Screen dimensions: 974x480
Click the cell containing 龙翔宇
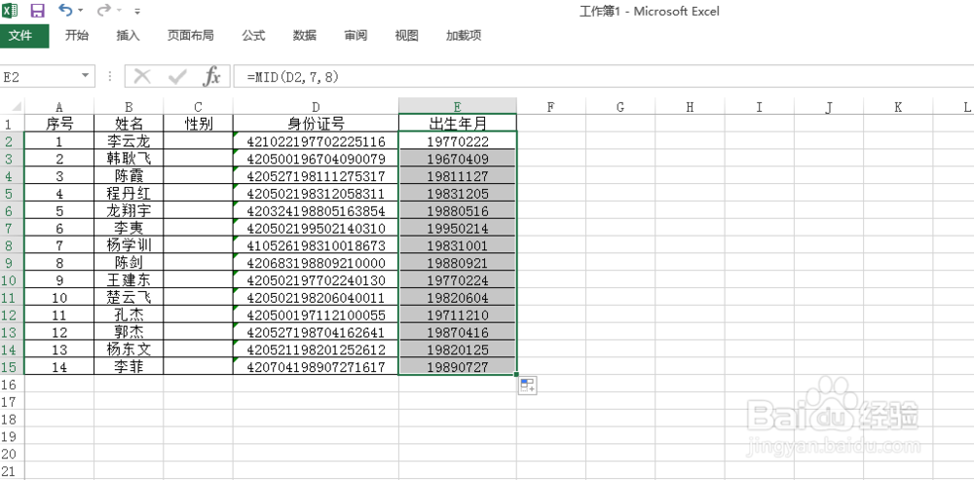click(x=129, y=210)
